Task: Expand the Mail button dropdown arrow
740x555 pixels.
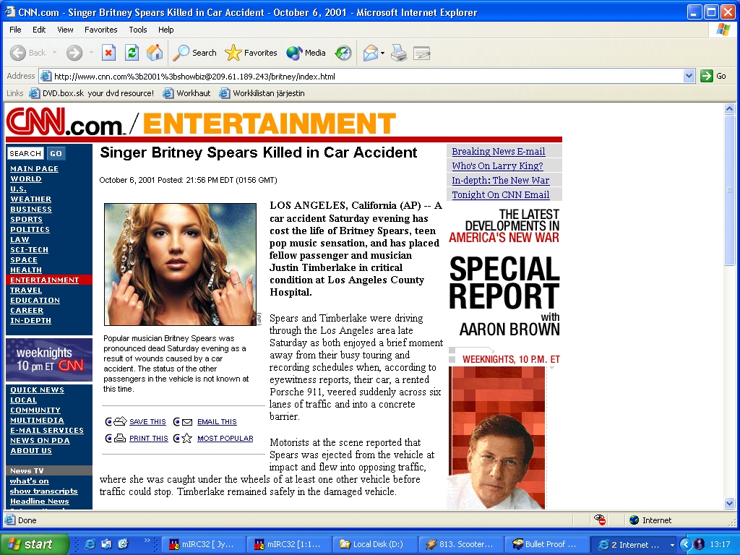Action: point(383,53)
